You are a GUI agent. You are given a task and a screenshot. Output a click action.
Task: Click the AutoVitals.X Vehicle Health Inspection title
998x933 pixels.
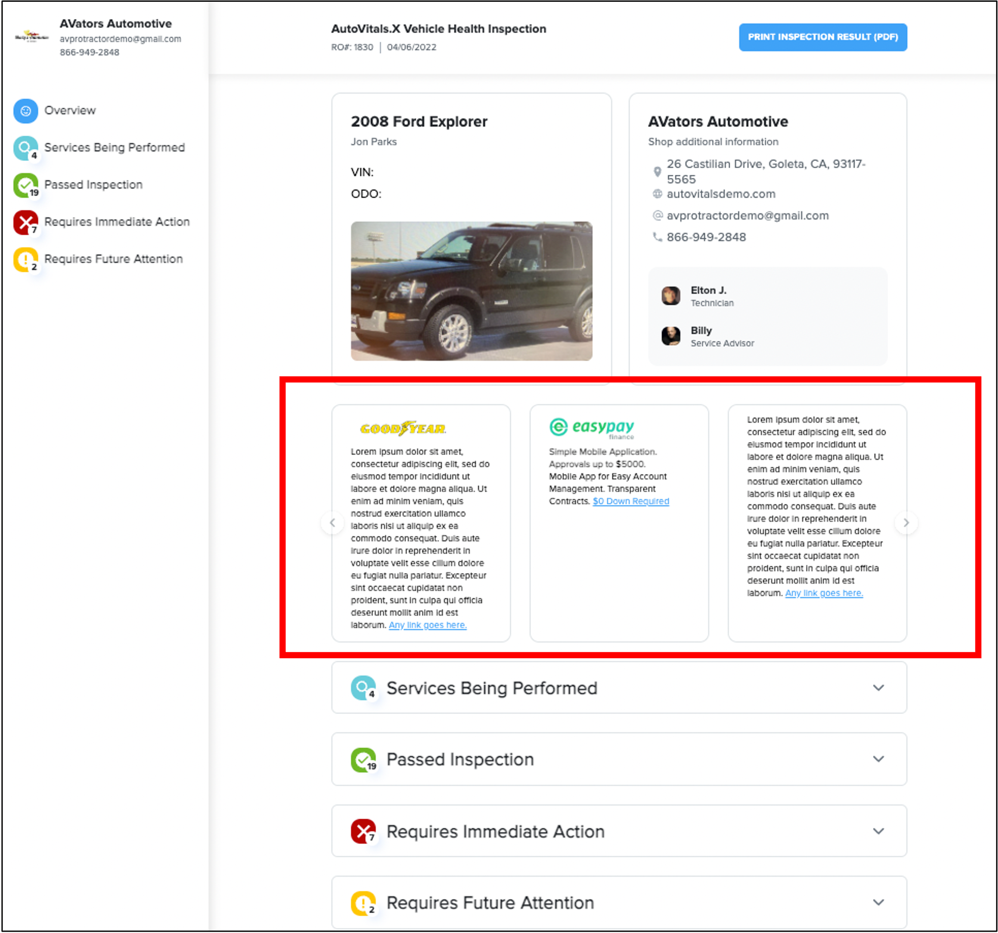(x=438, y=29)
